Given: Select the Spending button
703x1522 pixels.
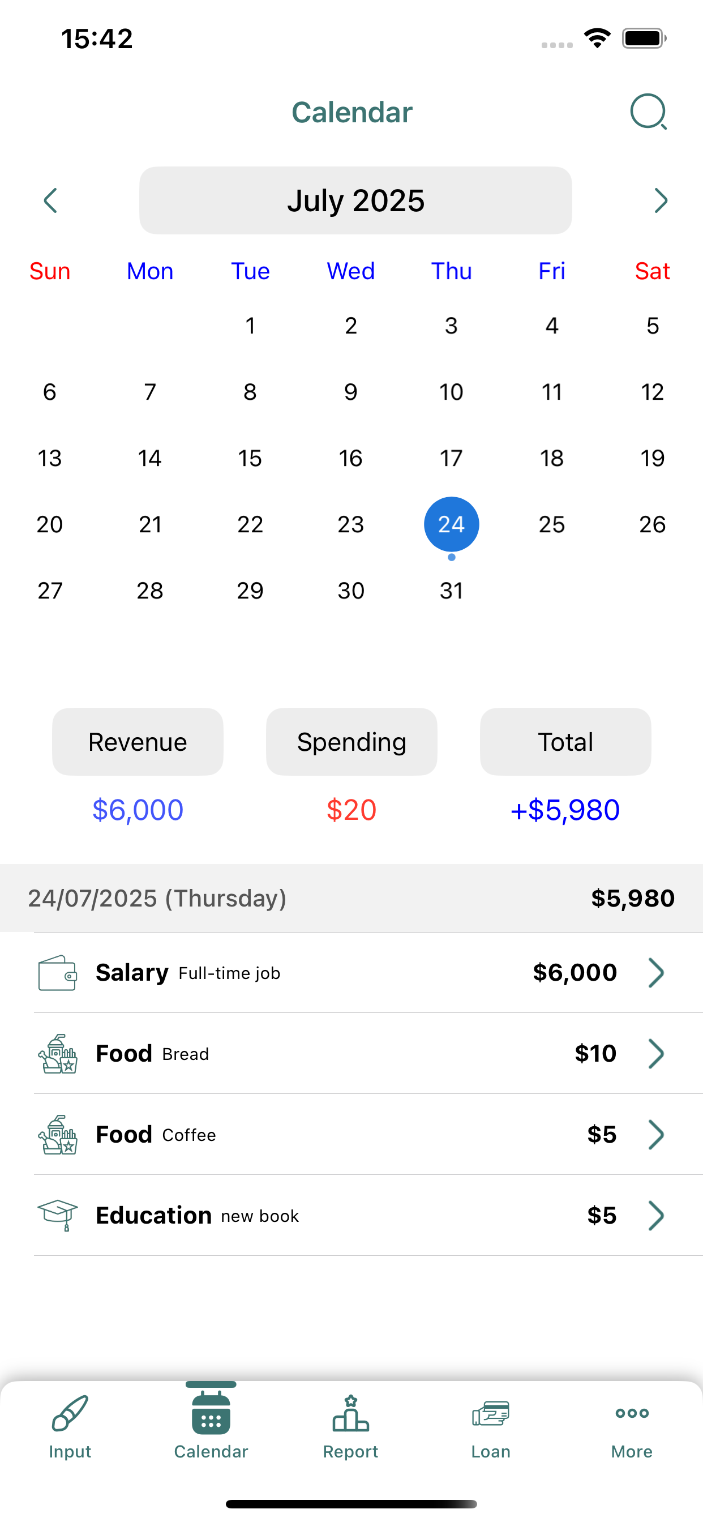Looking at the screenshot, I should click(351, 742).
